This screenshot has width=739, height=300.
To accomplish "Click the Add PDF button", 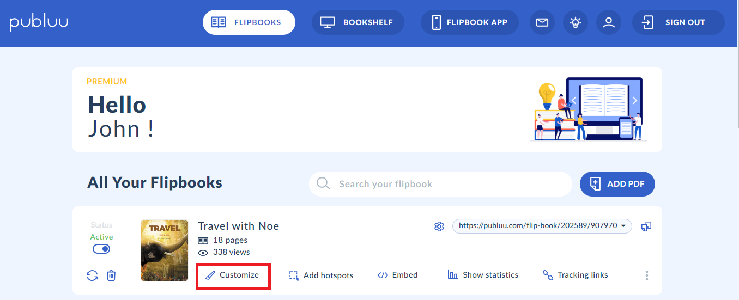I will (617, 184).
